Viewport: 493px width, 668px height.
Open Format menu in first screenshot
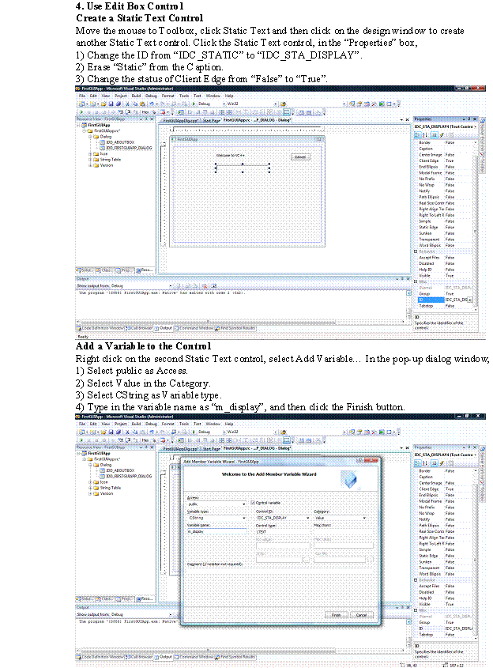point(167,96)
